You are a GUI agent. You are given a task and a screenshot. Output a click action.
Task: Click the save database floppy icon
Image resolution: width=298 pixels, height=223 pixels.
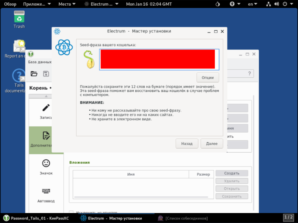tap(46, 74)
